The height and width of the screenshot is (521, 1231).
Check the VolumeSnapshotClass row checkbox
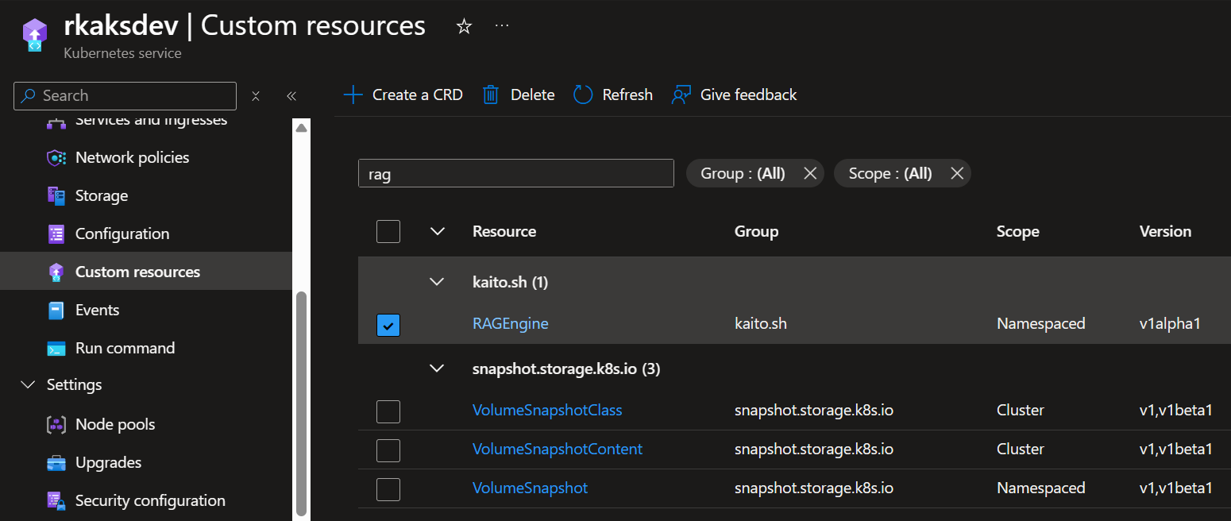coord(388,411)
